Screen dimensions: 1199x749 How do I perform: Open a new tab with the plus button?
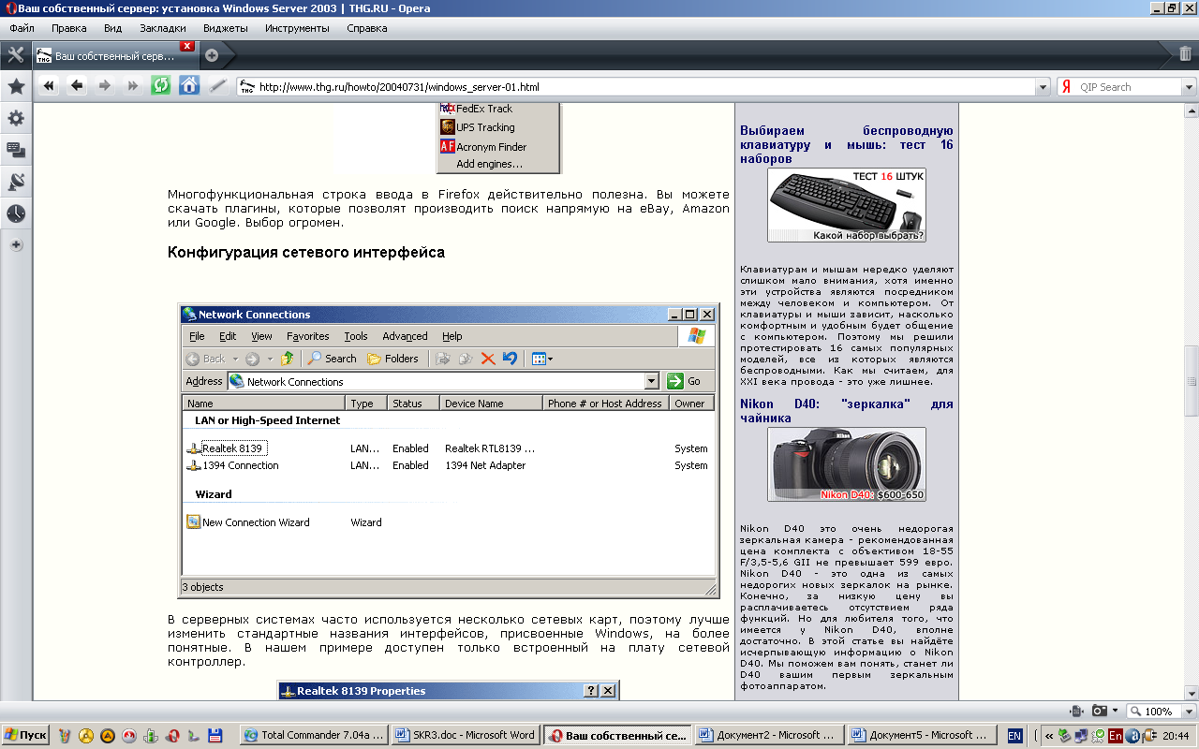pos(212,55)
